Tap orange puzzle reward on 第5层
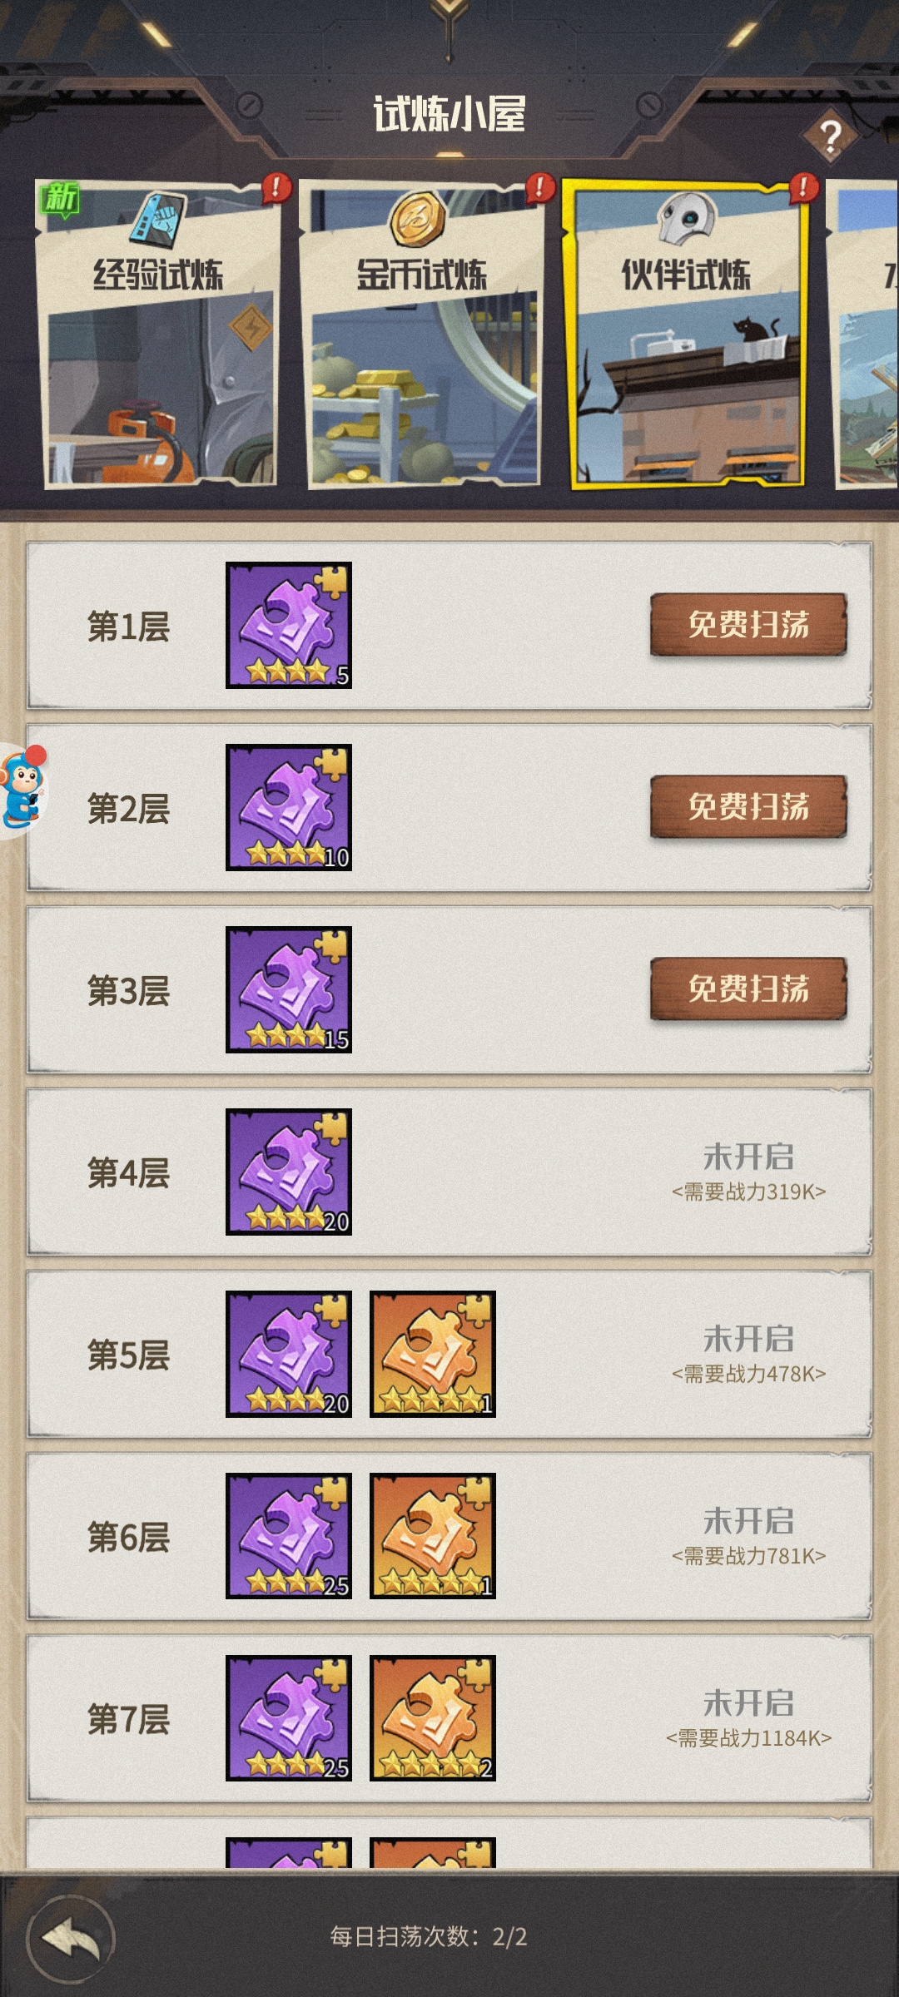The image size is (899, 1997). point(433,1354)
